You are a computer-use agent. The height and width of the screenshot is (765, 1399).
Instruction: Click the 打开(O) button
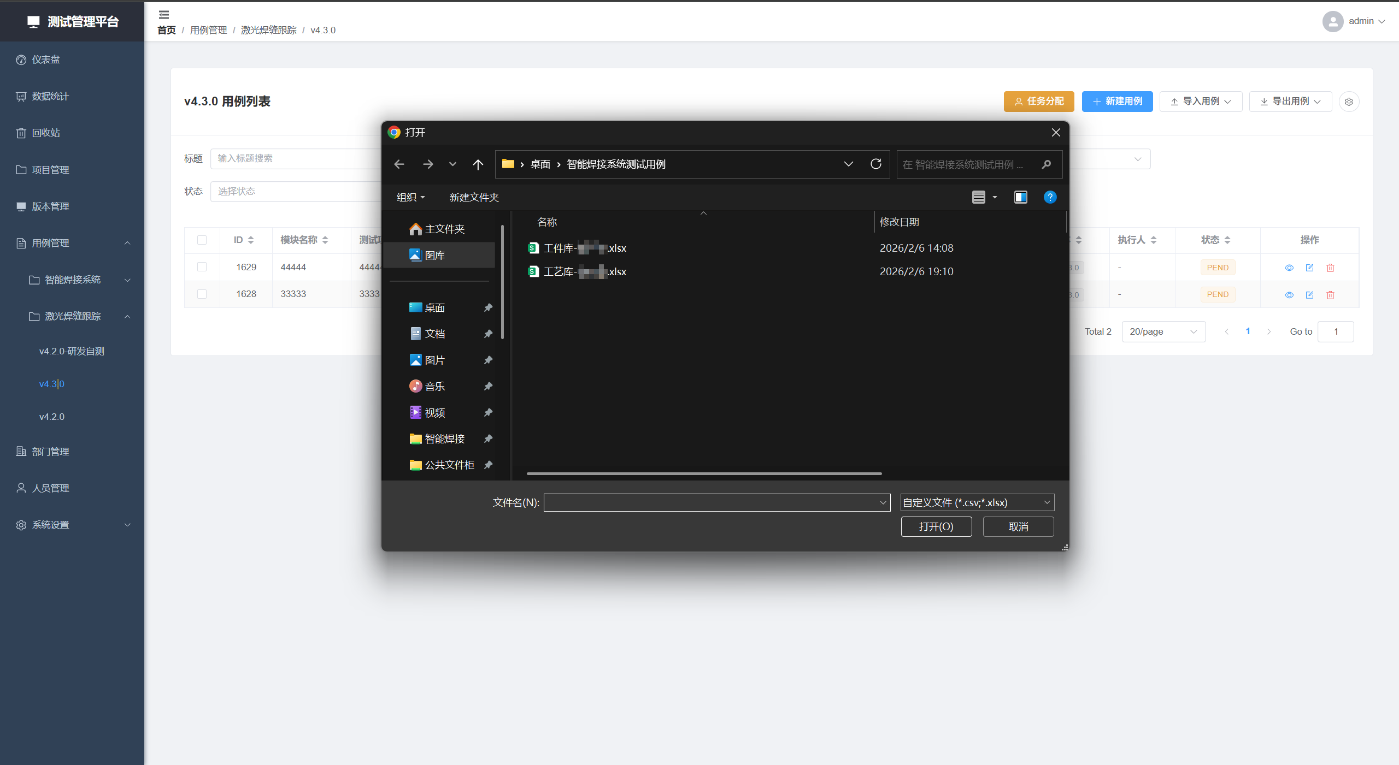936,526
